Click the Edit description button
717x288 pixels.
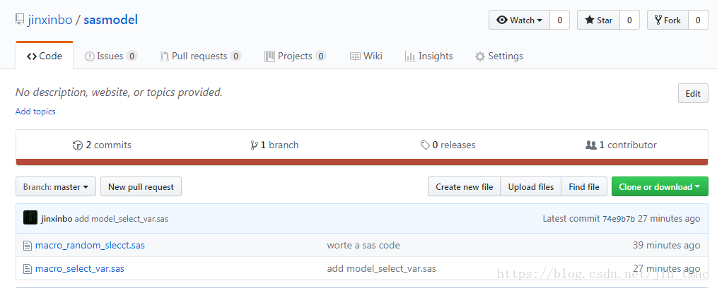(693, 94)
